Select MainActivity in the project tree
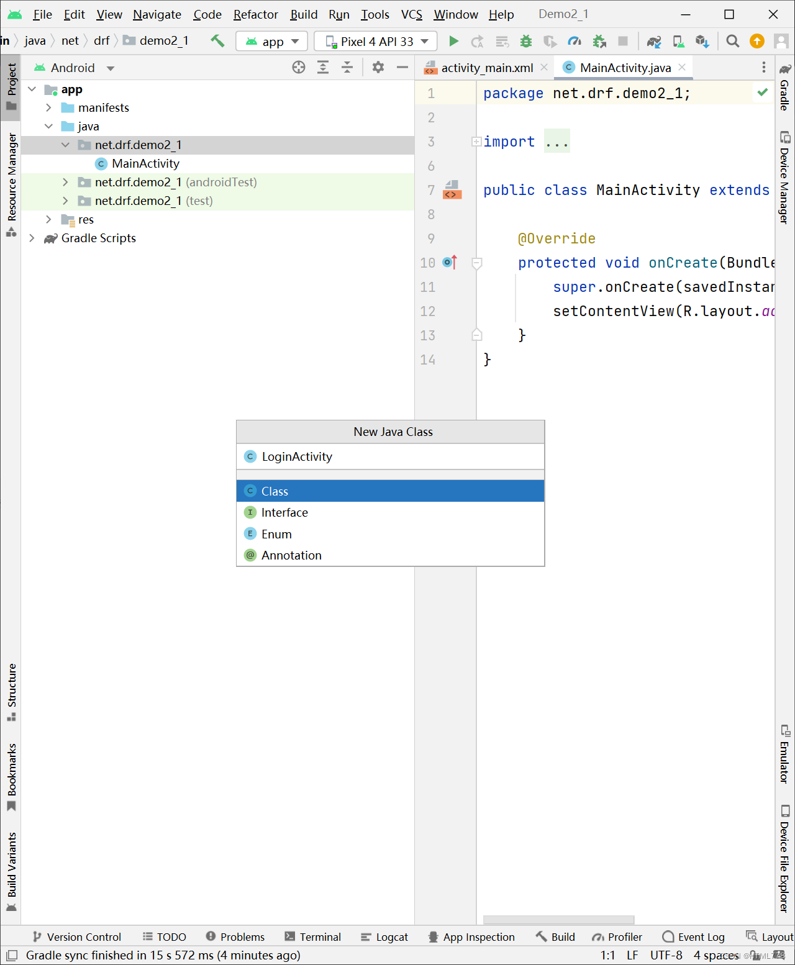This screenshot has width=795, height=965. point(145,164)
